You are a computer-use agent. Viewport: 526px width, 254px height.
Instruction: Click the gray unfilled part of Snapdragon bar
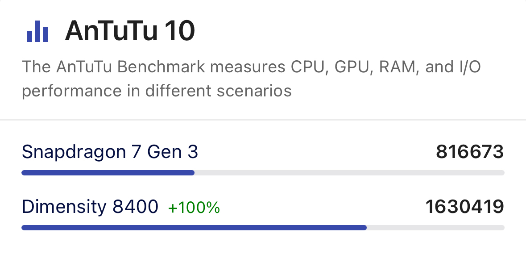tap(349, 173)
